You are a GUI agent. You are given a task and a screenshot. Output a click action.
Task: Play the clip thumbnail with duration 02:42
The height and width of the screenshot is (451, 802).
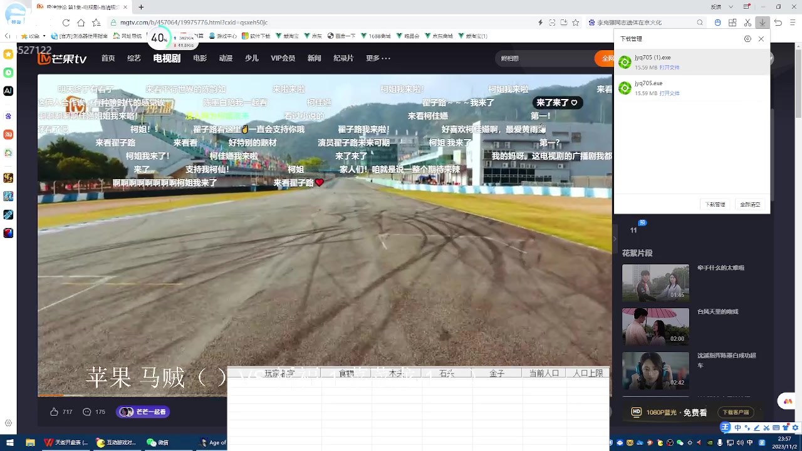coord(655,371)
